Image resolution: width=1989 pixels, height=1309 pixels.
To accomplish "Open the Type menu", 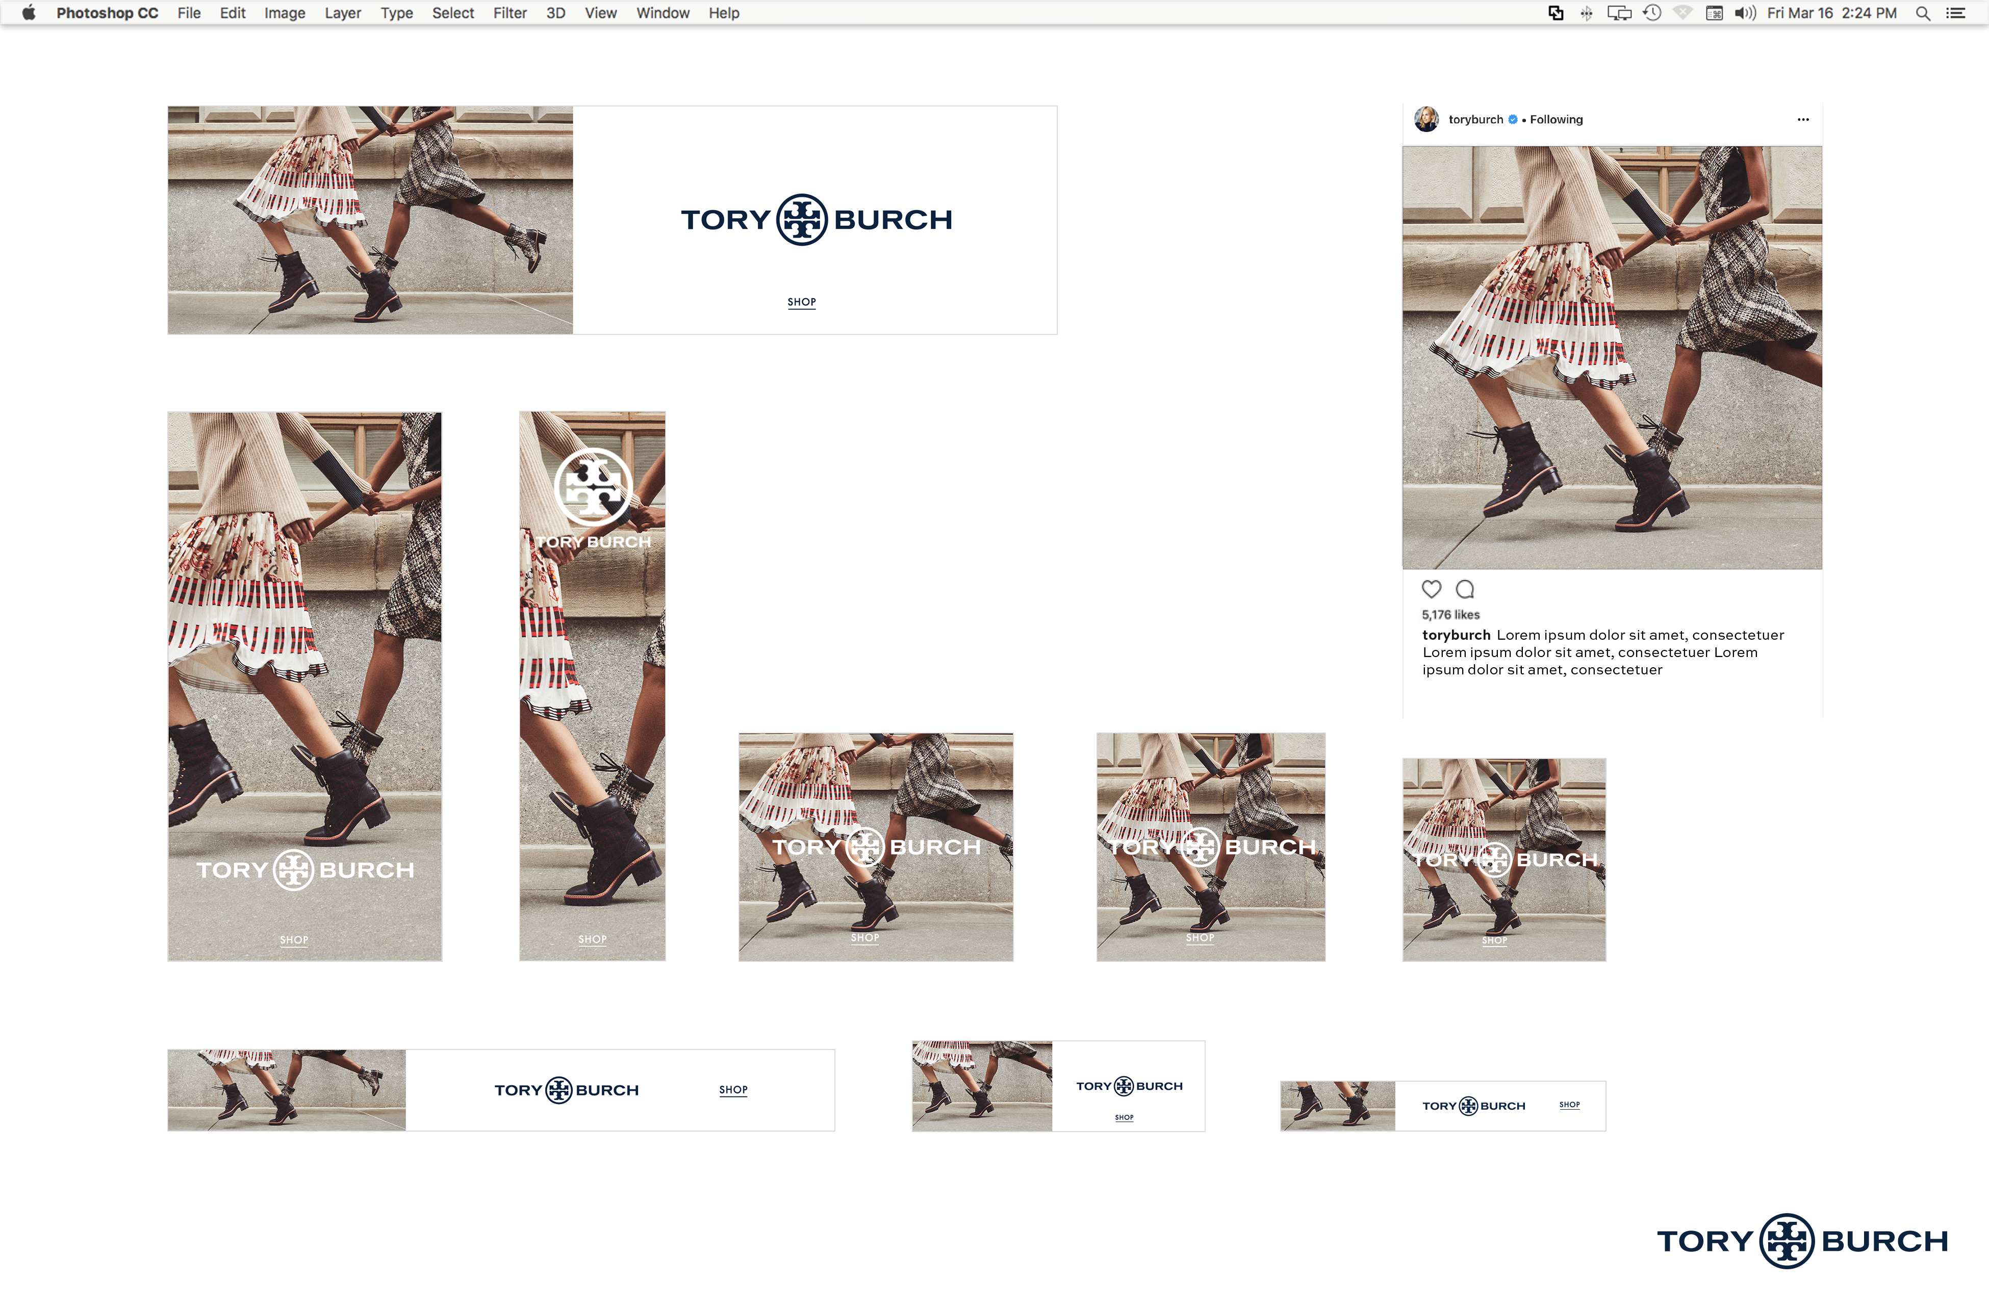I will tap(397, 13).
